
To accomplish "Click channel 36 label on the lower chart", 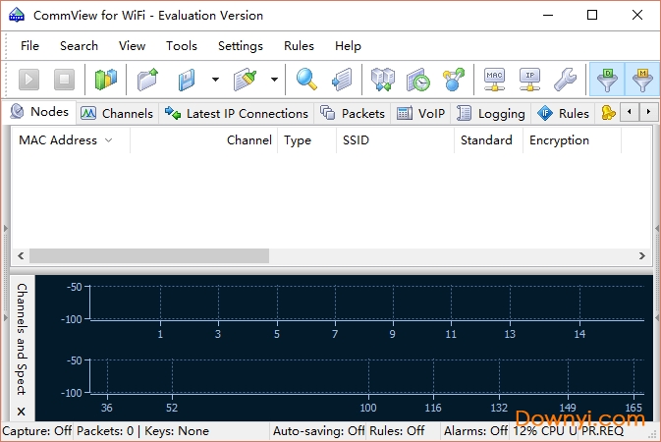I will coord(107,408).
